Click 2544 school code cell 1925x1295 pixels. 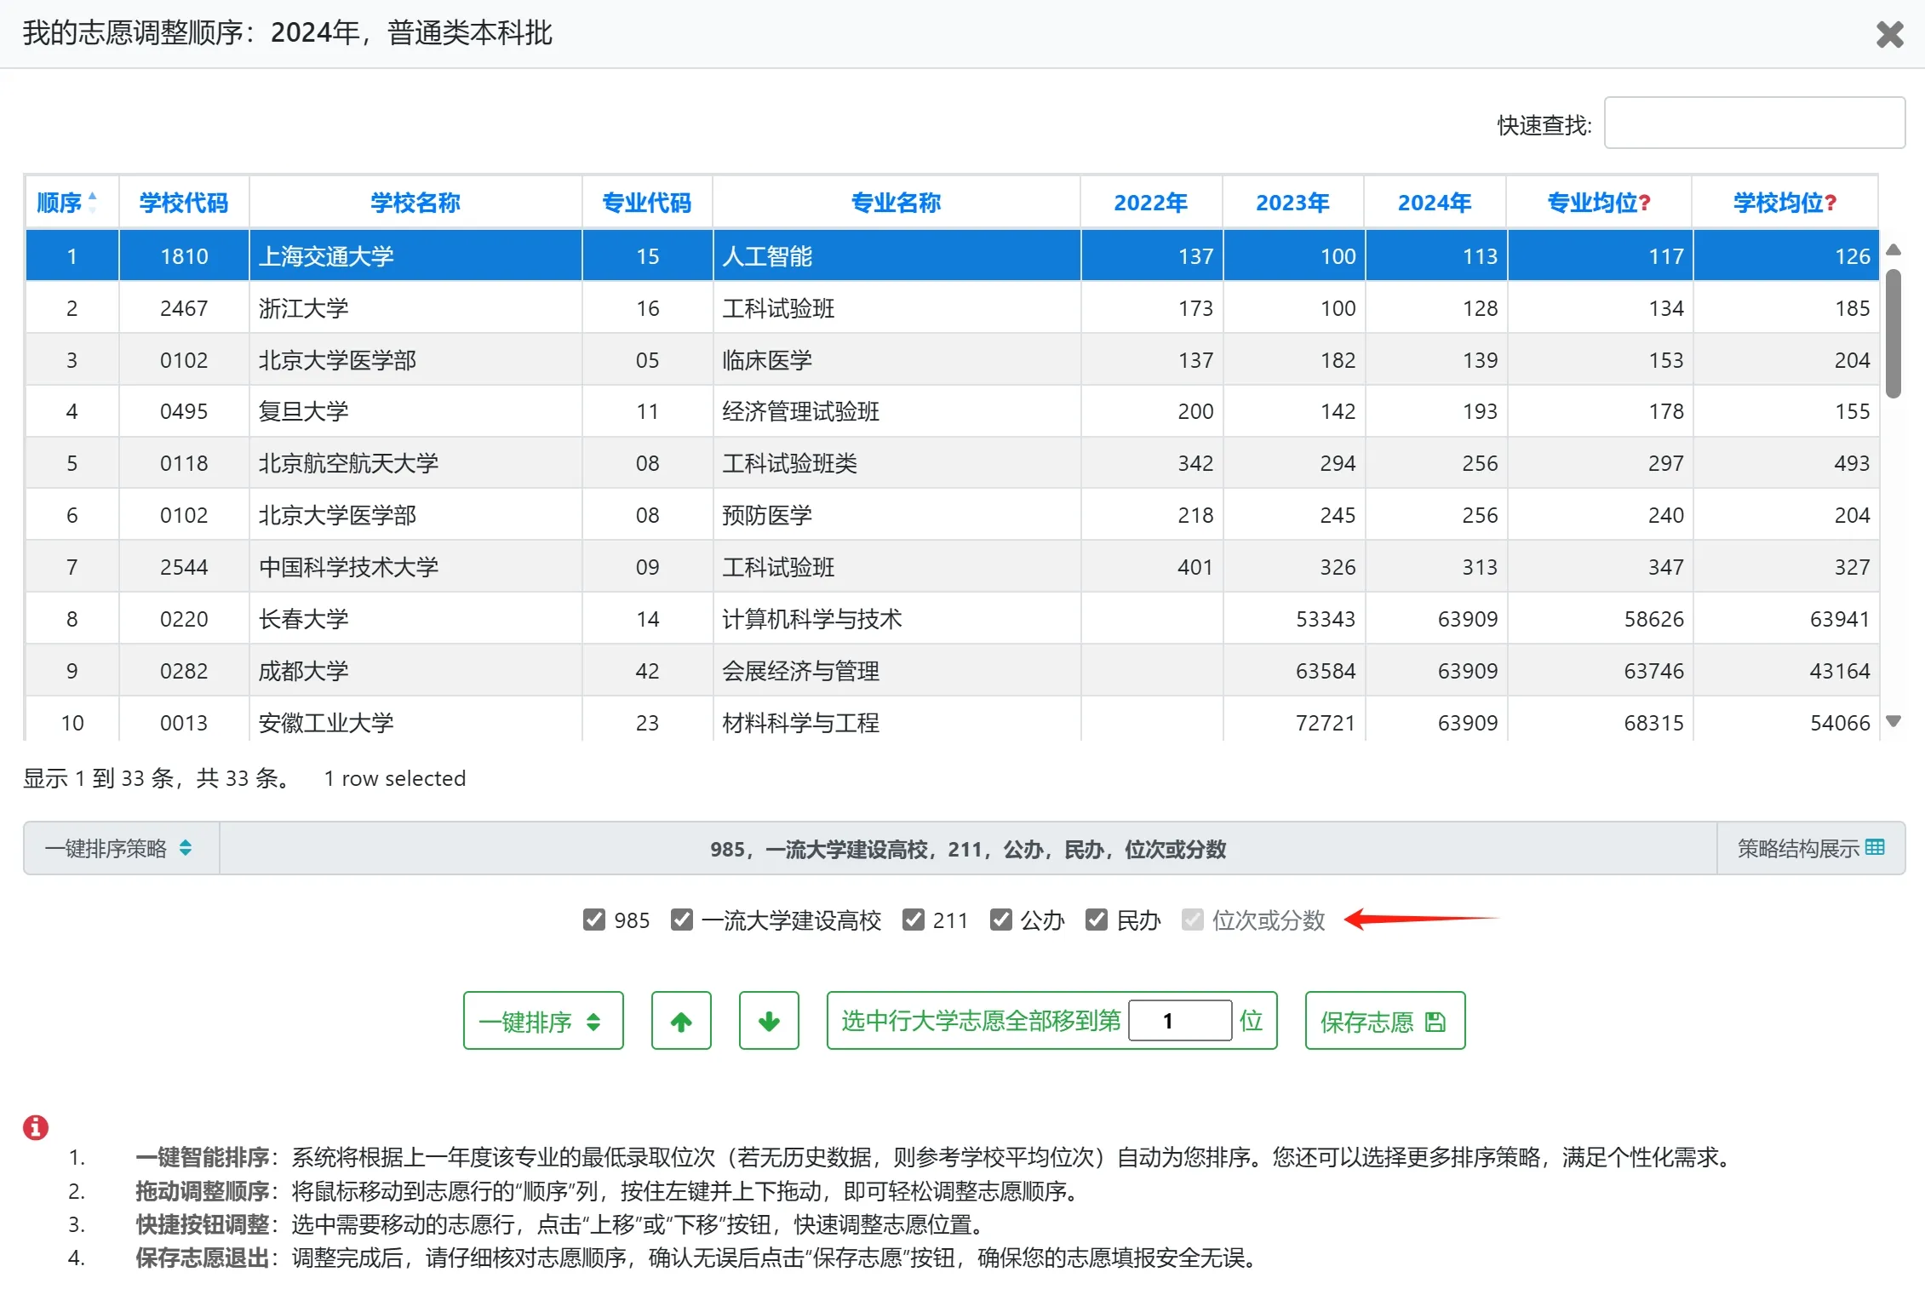184,567
